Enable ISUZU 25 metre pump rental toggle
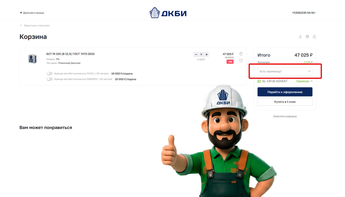345x197 pixels. pos(50,74)
